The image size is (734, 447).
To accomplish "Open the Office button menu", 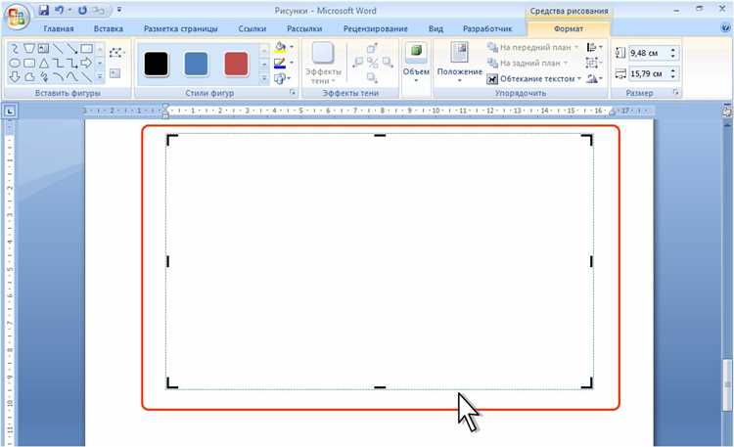I will pos(17,17).
